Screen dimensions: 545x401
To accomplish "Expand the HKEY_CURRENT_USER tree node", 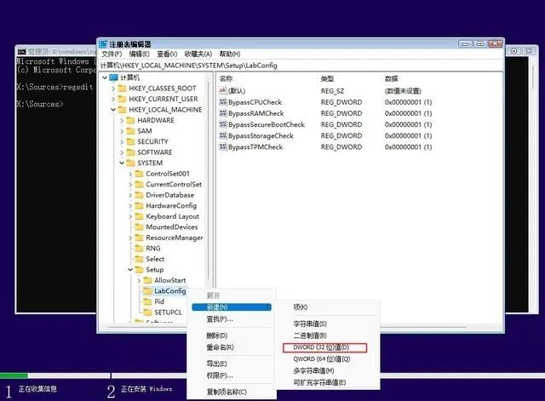I will pyautogui.click(x=112, y=99).
